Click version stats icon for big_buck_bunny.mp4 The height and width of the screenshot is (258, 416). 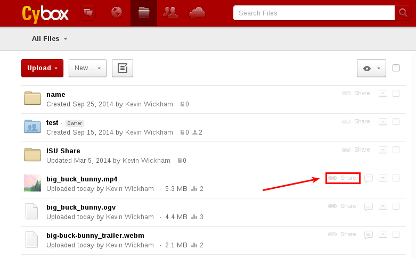194,189
